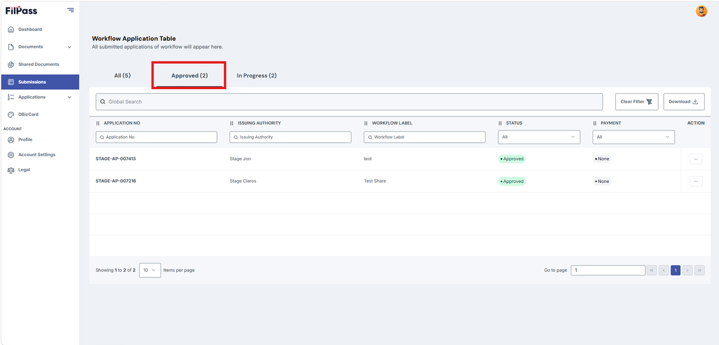Open the action menu for STAGE-AP-007413

pyautogui.click(x=696, y=159)
